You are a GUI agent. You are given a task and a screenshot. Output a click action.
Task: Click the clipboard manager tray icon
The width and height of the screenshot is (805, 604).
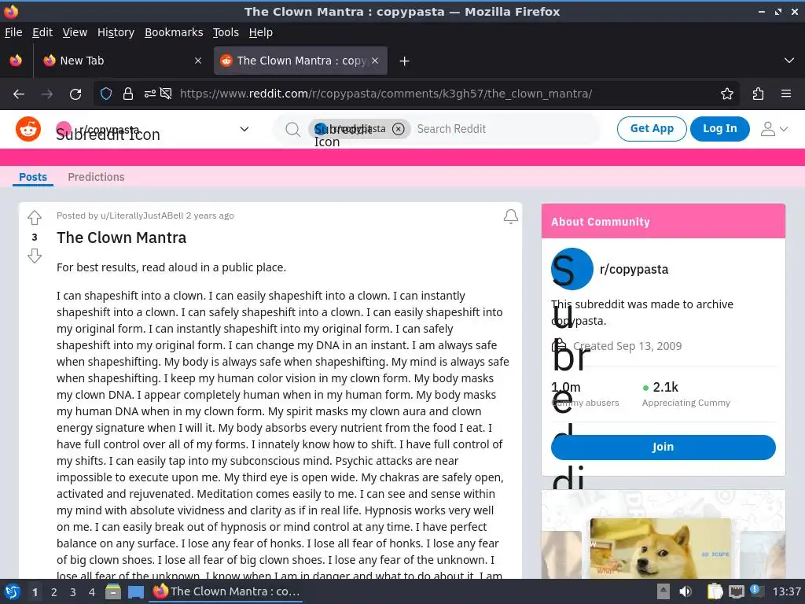pos(715,591)
